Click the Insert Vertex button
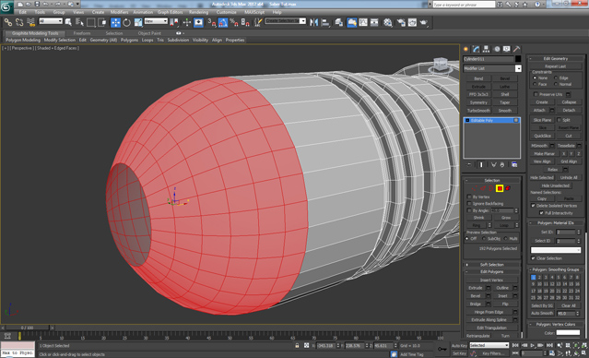This screenshot has height=358, width=589. (491, 280)
